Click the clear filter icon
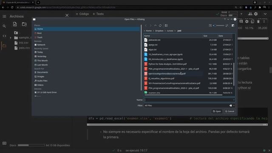Viewport: 272px width, 153px height. (230, 105)
